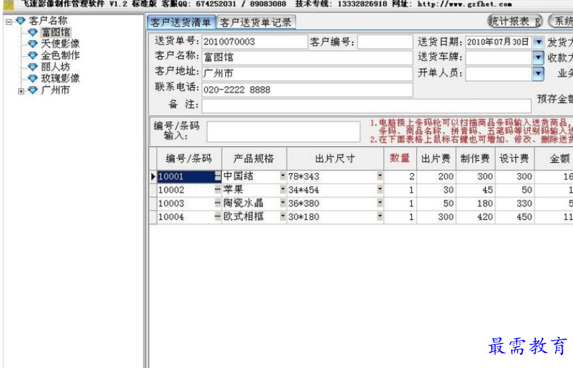This screenshot has width=573, height=368.
Task: Open the 统计报表 R button
Action: [x=515, y=22]
